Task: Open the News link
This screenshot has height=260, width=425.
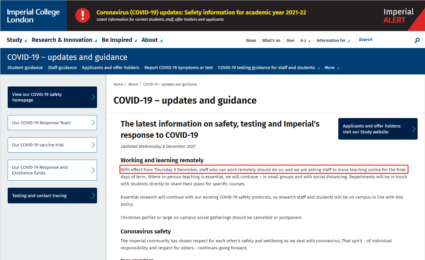Action: 251,40
